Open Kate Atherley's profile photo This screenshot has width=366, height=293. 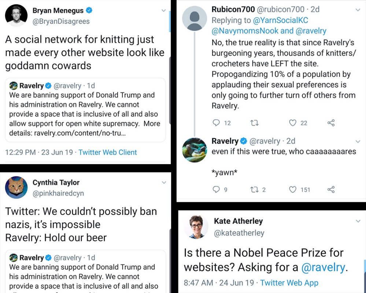196,227
